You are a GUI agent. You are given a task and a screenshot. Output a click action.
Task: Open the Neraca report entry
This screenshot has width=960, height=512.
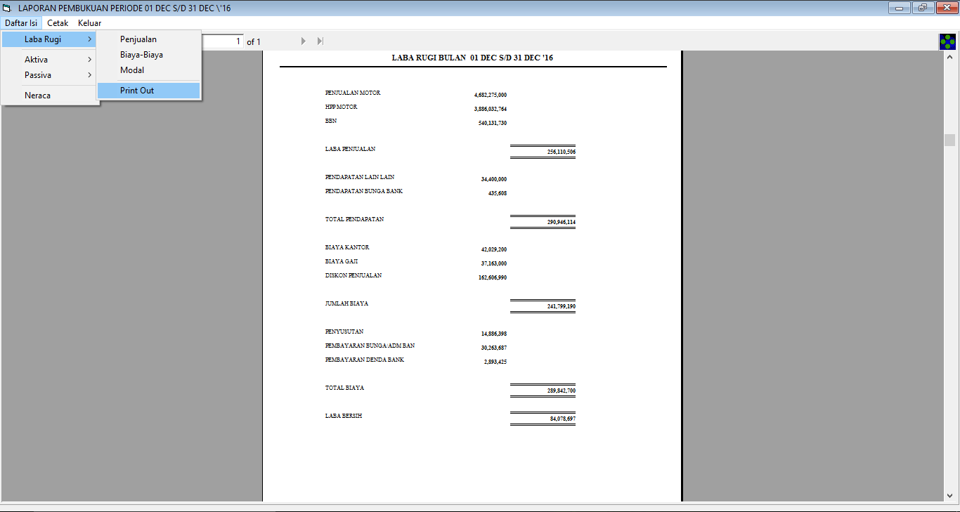pos(38,96)
